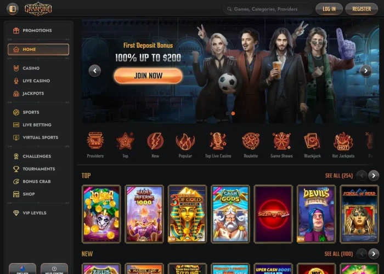Toggle the sidebar collapse button

tap(13, 9)
